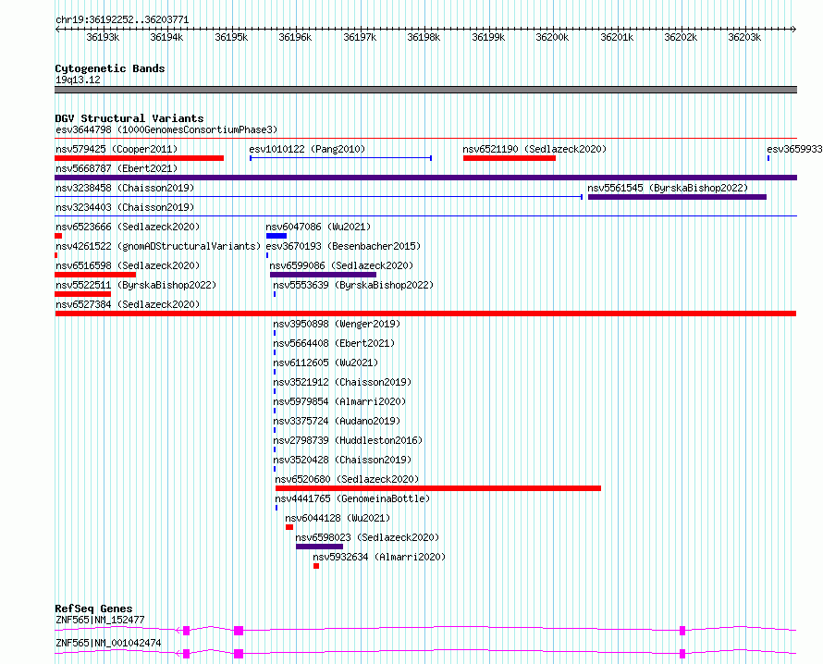Click the red bar under nsv6516598

(x=95, y=275)
